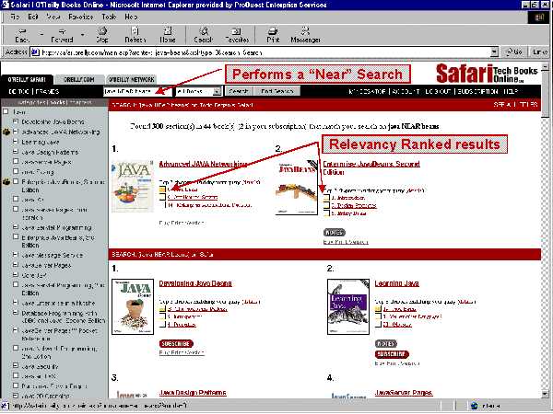Screen dimensions: 553x414
Task: Click the Stop toolbar button
Action: click(x=102, y=35)
